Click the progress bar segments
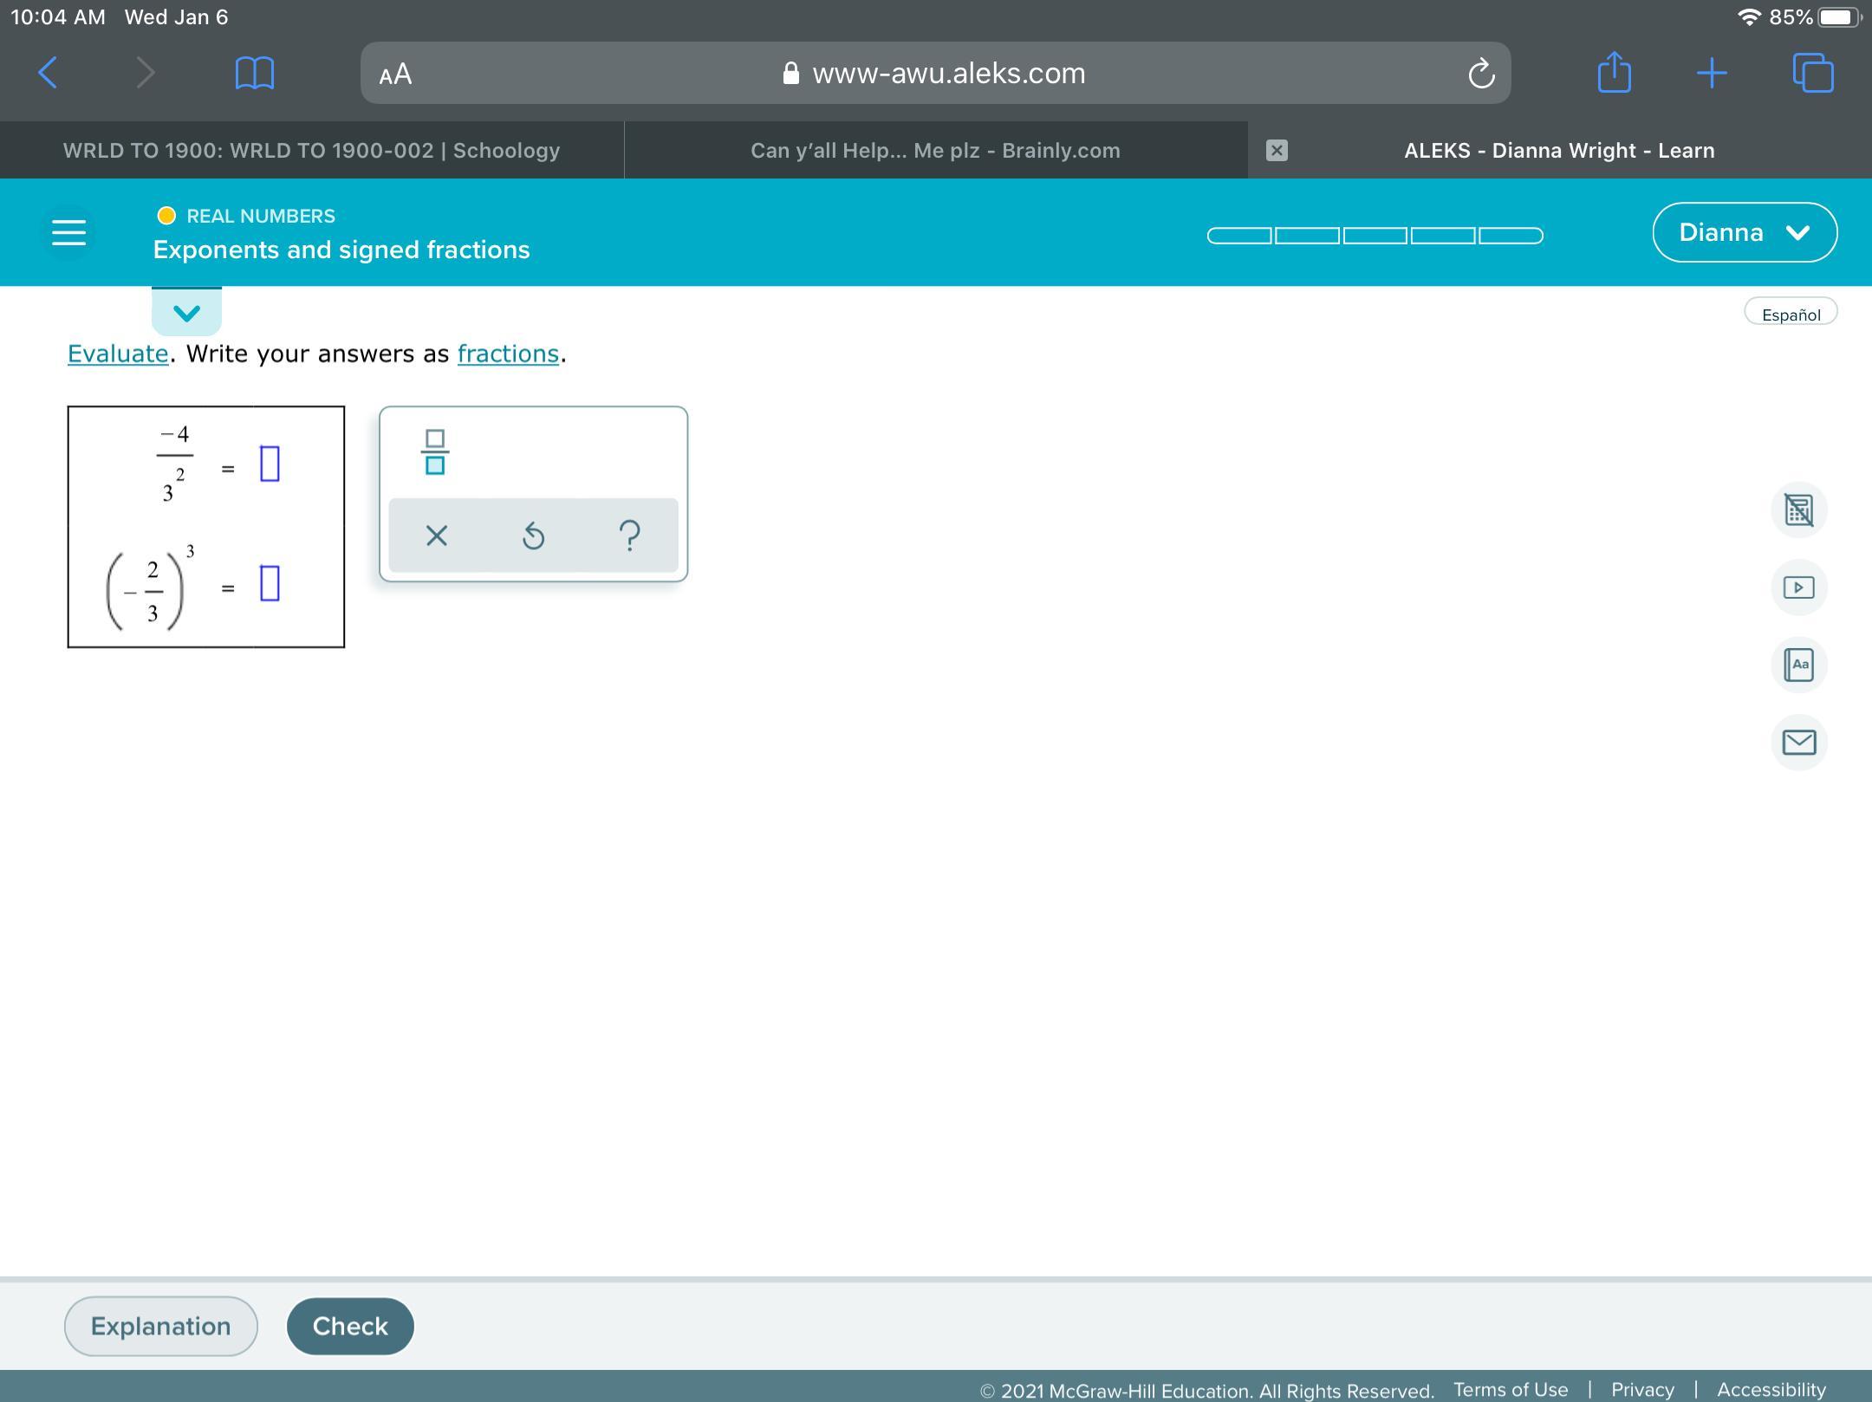Image resolution: width=1872 pixels, height=1402 pixels. click(x=1375, y=236)
